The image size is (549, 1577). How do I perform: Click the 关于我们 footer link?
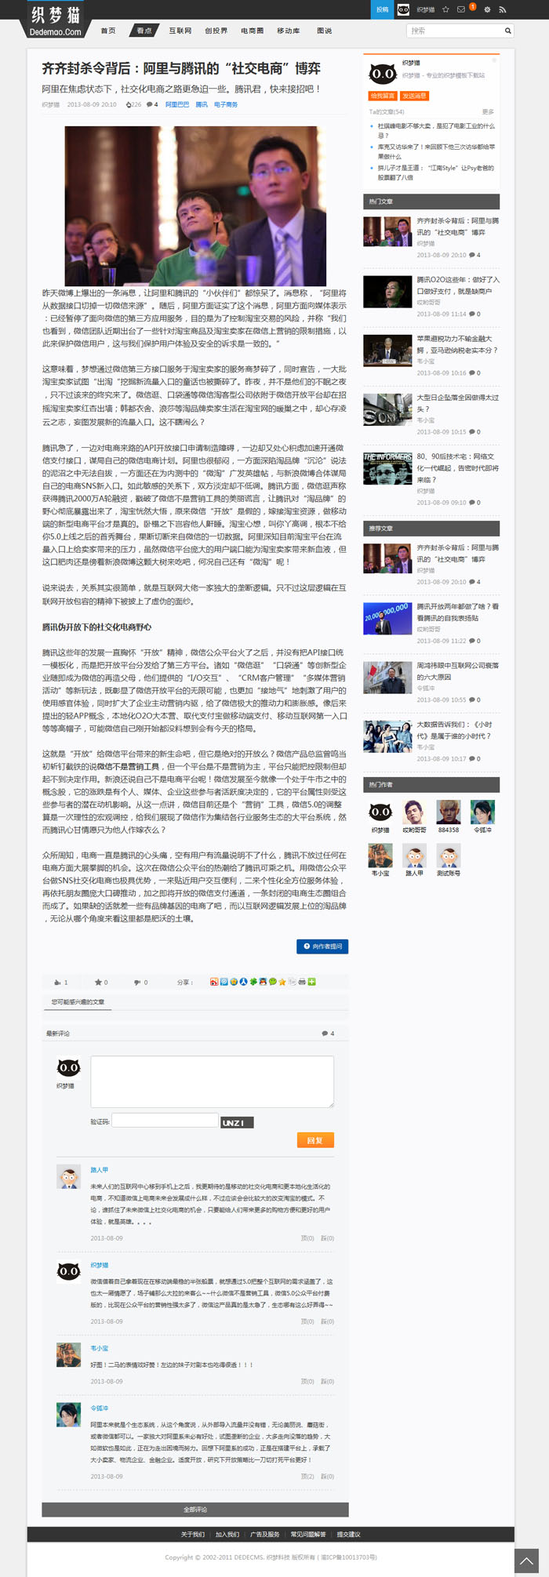click(x=193, y=1534)
